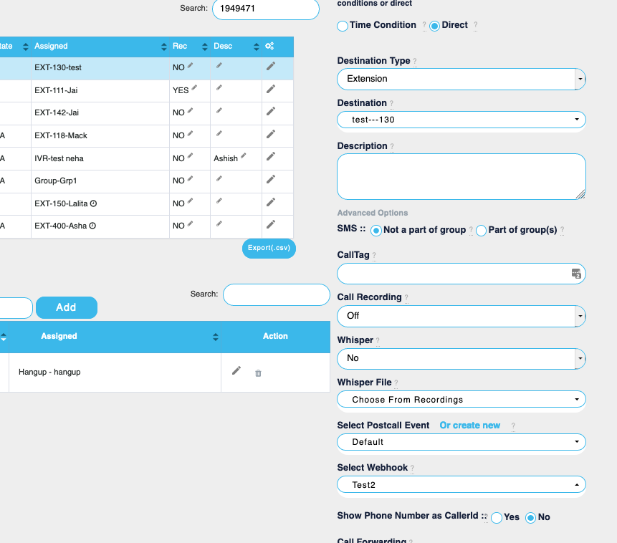Image resolution: width=617 pixels, height=543 pixels.
Task: Focus the empty Search field above the Action table
Action: (276, 294)
